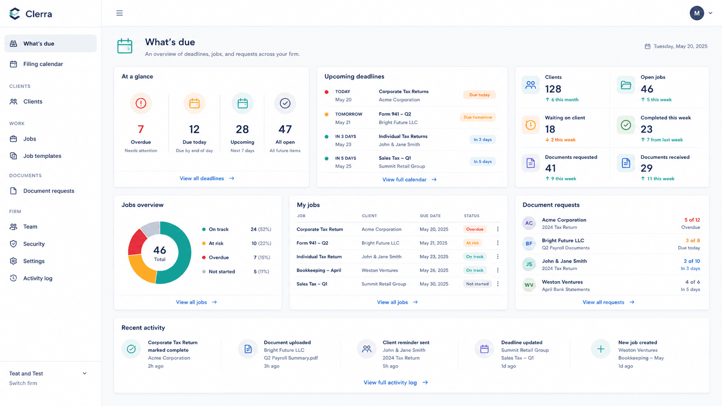Click the Client reminder sent activity icon
This screenshot has height=406, width=722.
tap(367, 349)
